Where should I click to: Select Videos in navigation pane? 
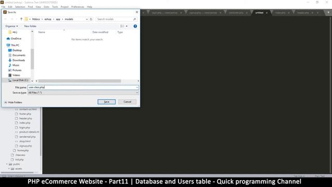[x=14, y=75]
